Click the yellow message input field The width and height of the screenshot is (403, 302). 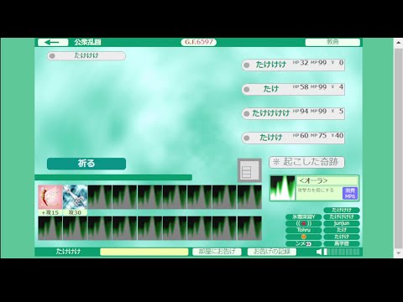144,252
